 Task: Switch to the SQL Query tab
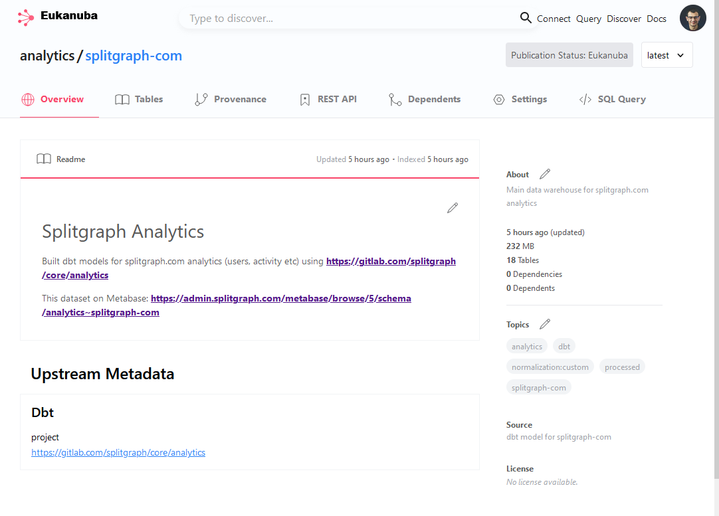click(x=613, y=100)
